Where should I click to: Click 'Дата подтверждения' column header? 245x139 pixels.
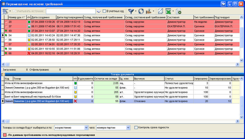click(x=70, y=17)
